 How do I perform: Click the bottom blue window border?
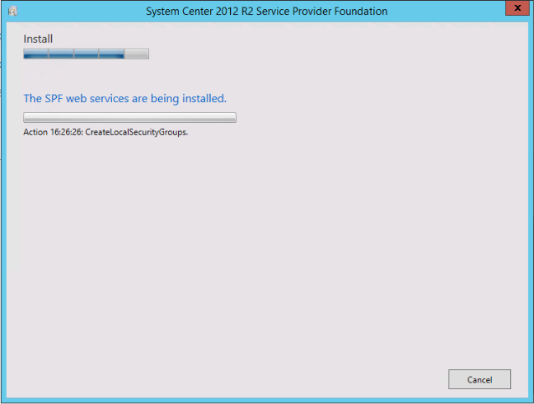[x=267, y=400]
